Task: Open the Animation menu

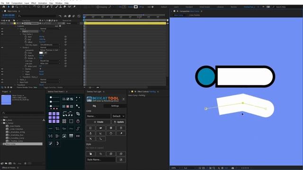Action: click(43, 3)
